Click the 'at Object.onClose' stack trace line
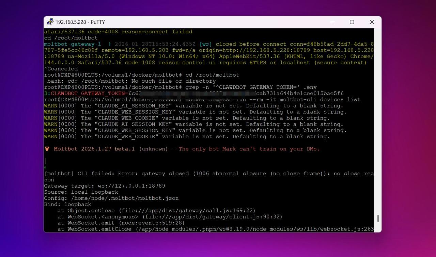The height and width of the screenshot is (257, 436). (x=156, y=210)
